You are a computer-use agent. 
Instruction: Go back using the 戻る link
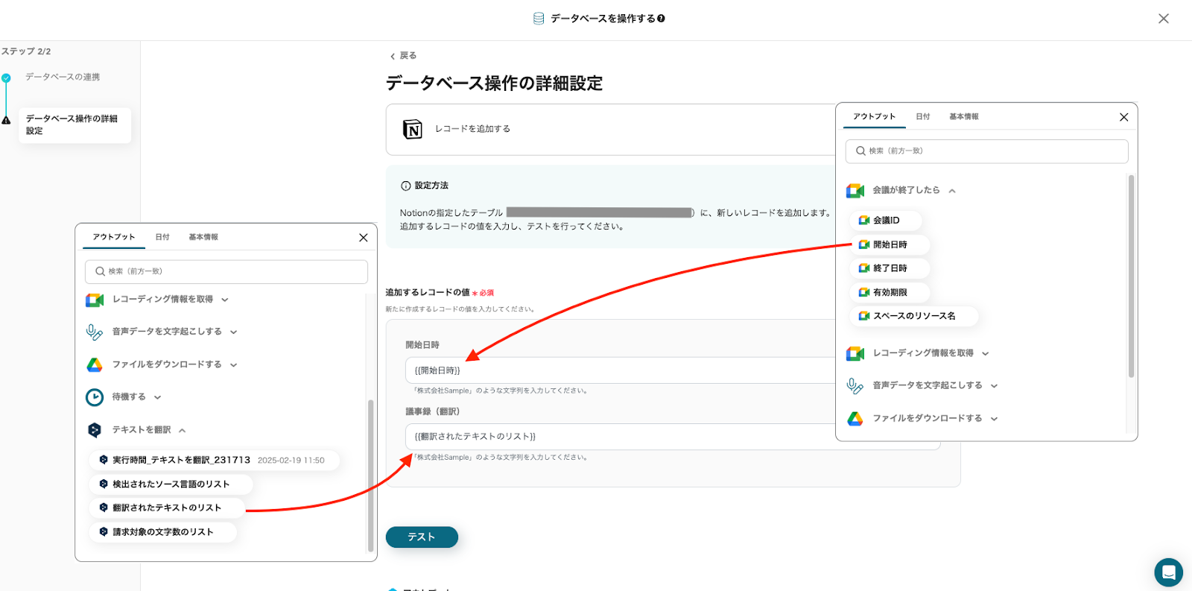pos(403,56)
